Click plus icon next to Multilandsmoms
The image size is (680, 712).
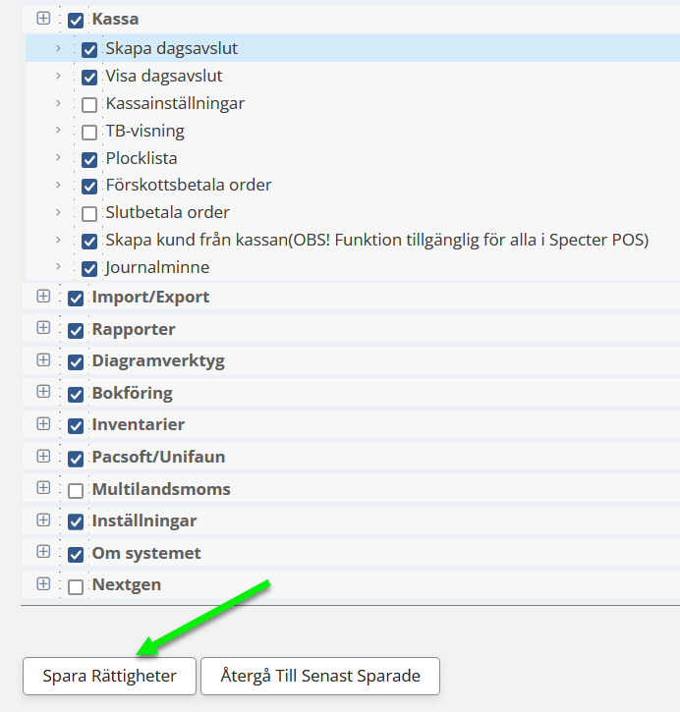click(x=43, y=488)
